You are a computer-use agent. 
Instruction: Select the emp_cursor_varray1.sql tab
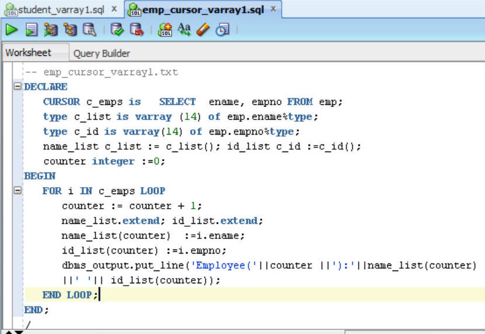click(x=203, y=9)
